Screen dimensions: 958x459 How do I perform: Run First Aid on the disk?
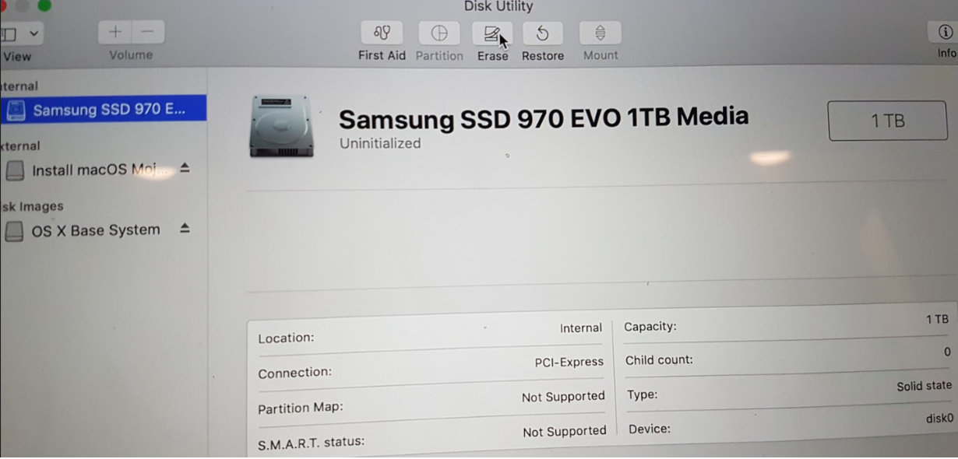[382, 33]
